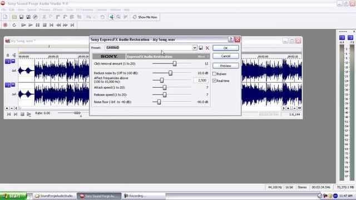Click the About link in Sony banner
The height and width of the screenshot is (200, 356).
pyautogui.click(x=201, y=57)
